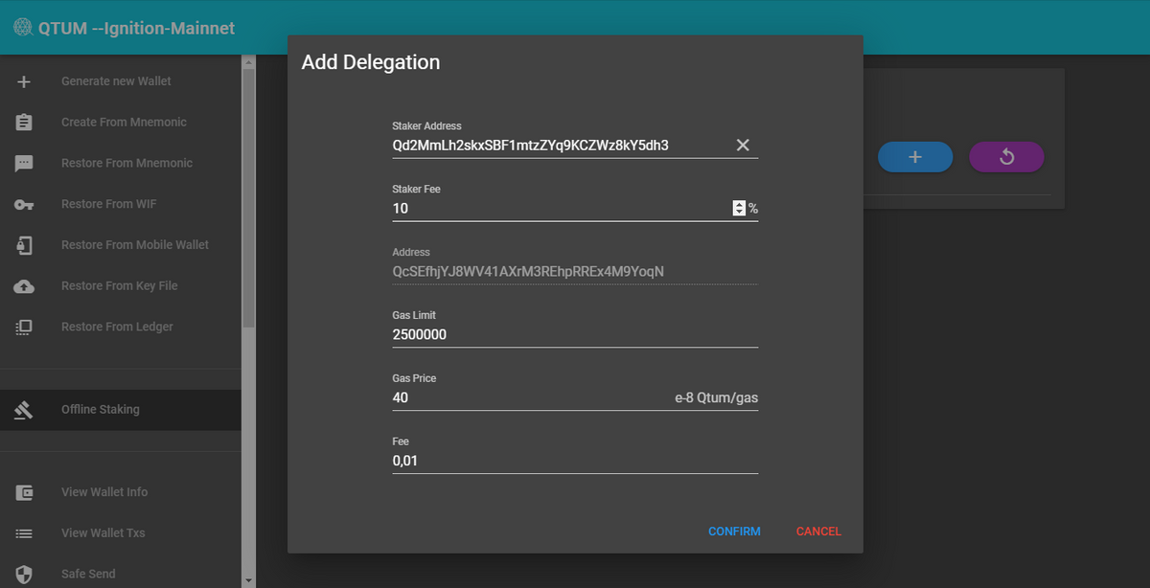Viewport: 1150px width, 588px height.
Task: Cancel the Add Delegation dialog
Action: [818, 531]
